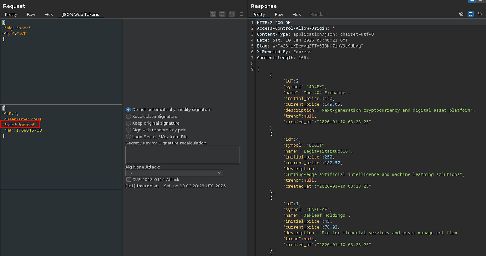Viewport: 486px width, 256px height.
Task: Click the Secret / Key for Signature text box
Action: pyautogui.click(x=182, y=155)
